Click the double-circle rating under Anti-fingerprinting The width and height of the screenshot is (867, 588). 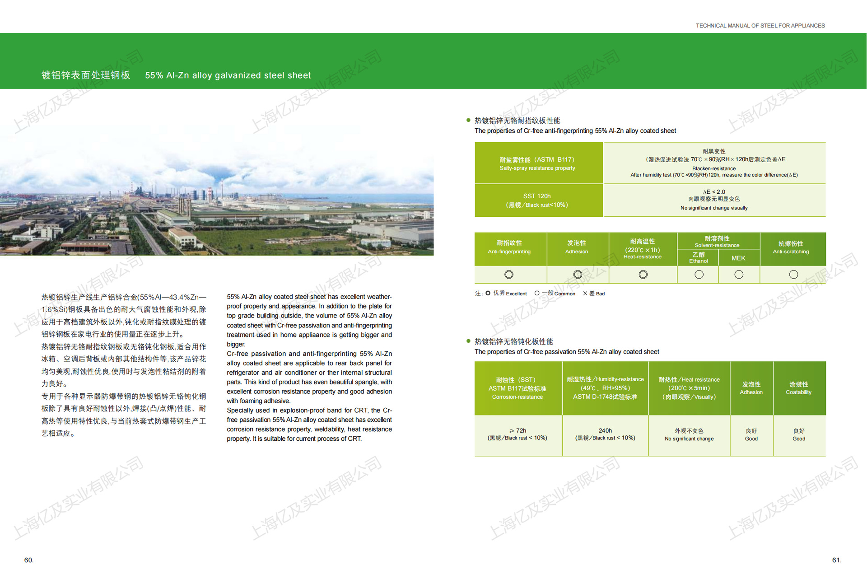click(x=509, y=275)
